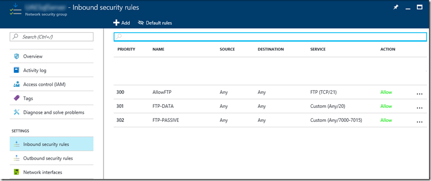Open Access control (IAM)

tap(51, 84)
